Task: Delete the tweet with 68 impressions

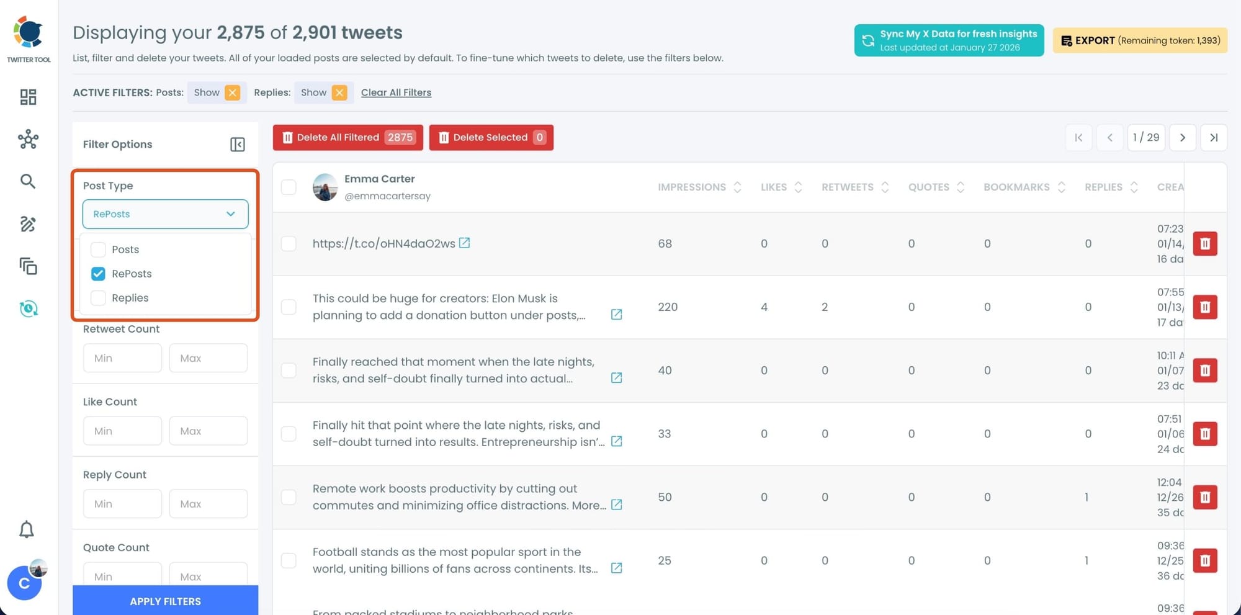Action: pos(1204,244)
